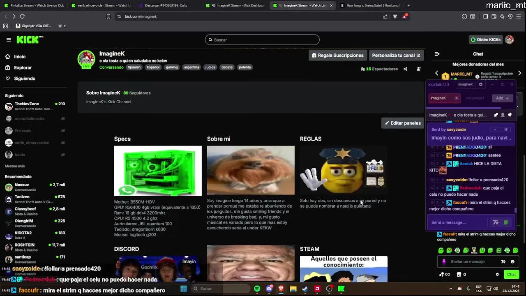
Task: Open browser extensions puzzle icon
Action: (464, 16)
